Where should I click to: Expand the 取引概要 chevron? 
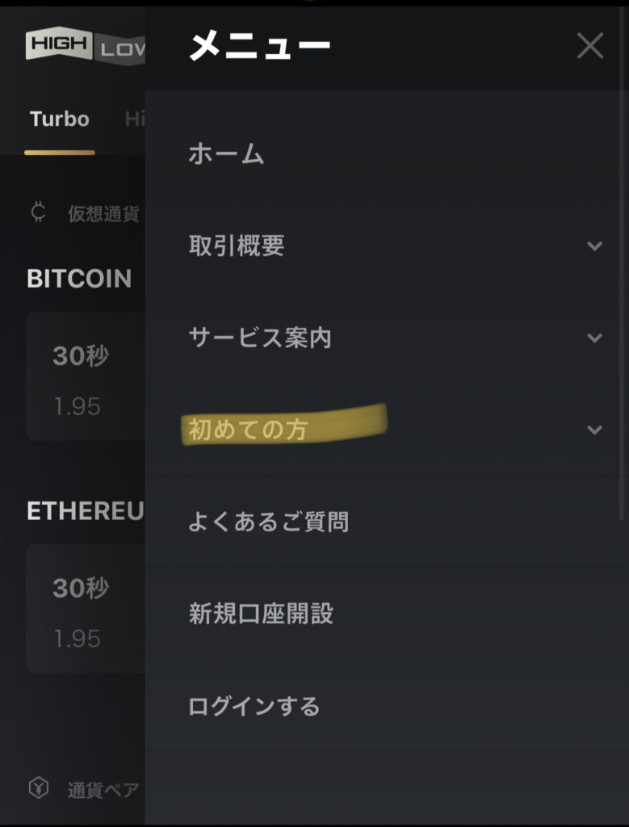(595, 246)
